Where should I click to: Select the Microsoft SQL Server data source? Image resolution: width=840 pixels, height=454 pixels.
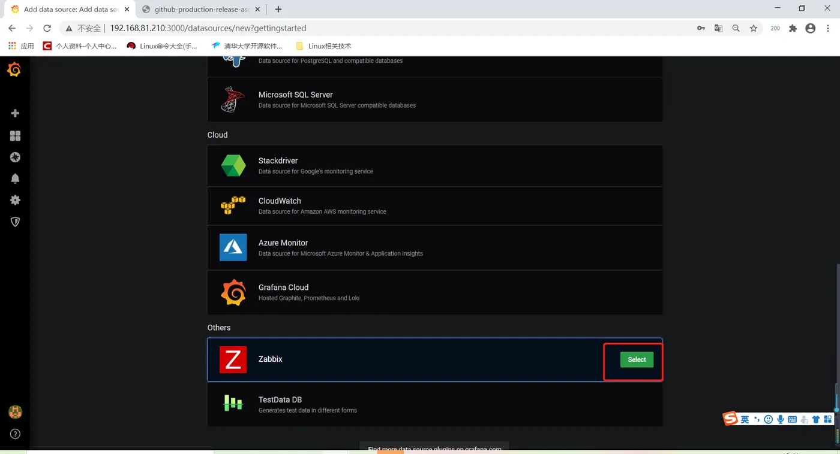435,99
